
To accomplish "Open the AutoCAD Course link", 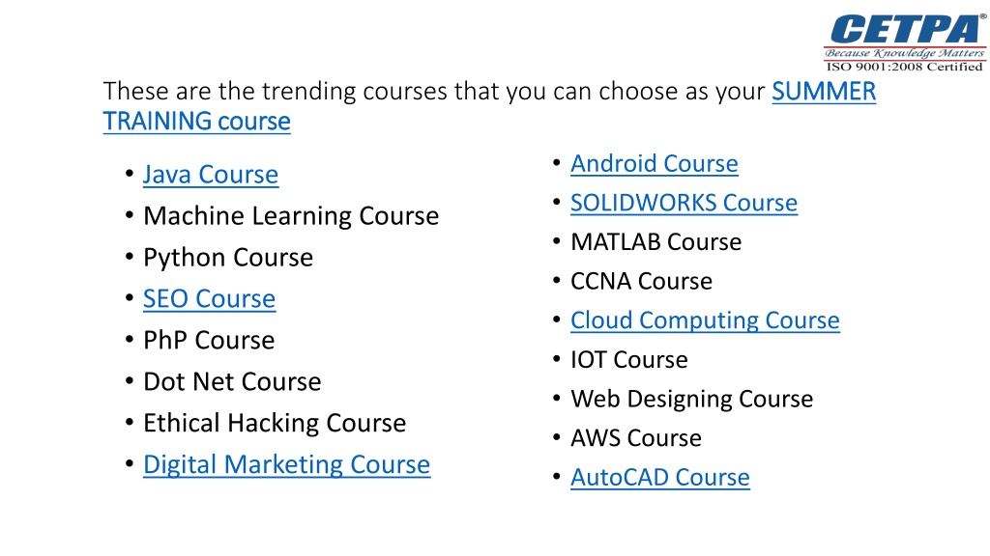I will [x=660, y=478].
